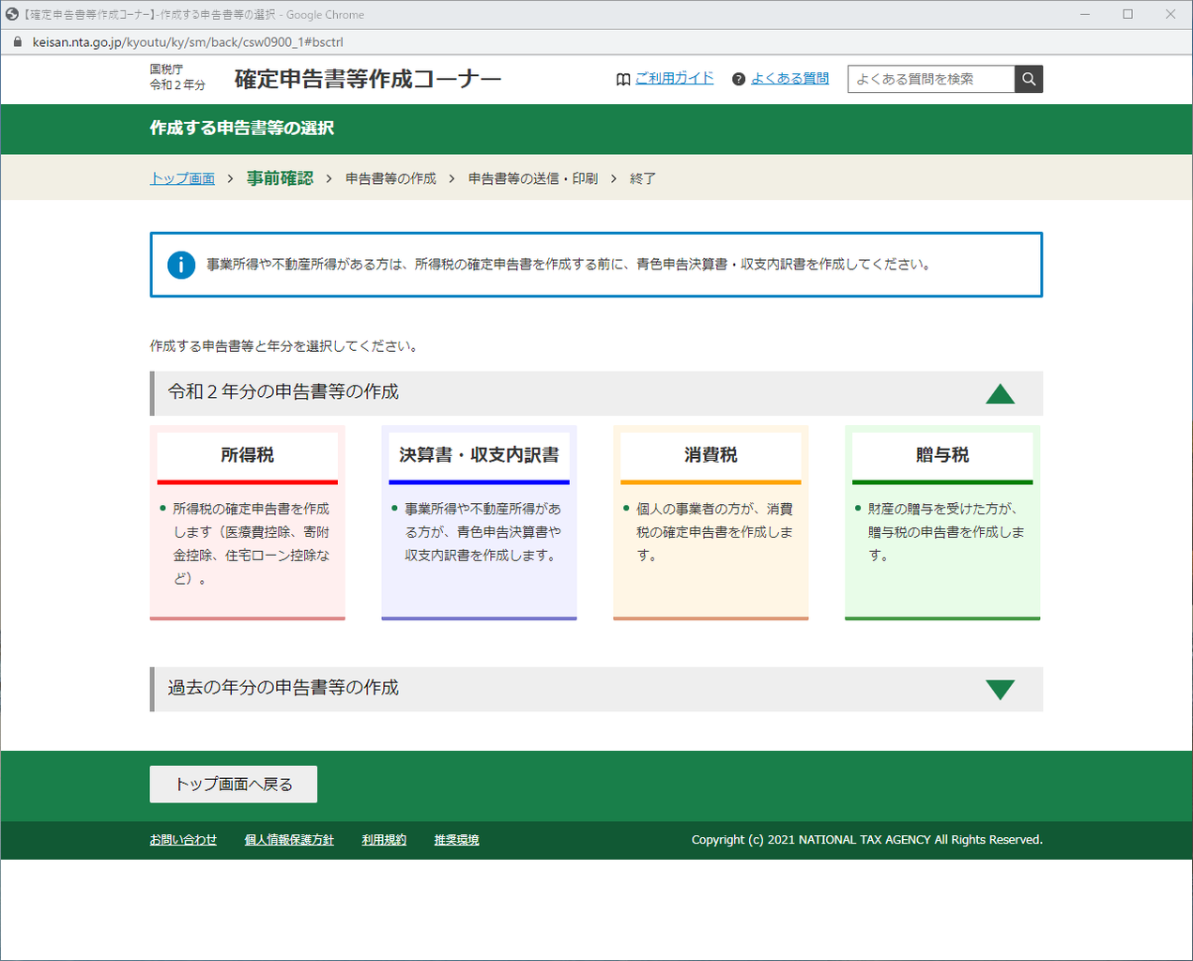This screenshot has width=1193, height=961.
Task: Choose the 消費税 card title
Action: pyautogui.click(x=711, y=455)
